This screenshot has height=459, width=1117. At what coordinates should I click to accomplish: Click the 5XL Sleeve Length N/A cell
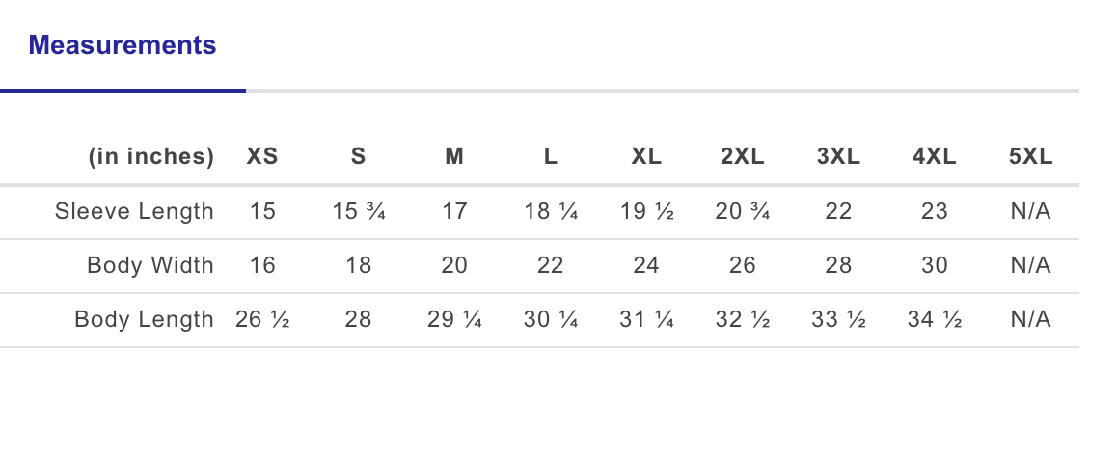tap(1030, 211)
